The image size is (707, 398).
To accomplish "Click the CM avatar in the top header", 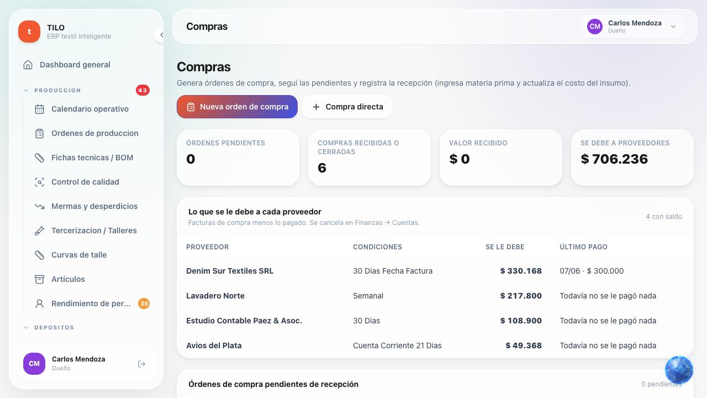I will point(595,27).
